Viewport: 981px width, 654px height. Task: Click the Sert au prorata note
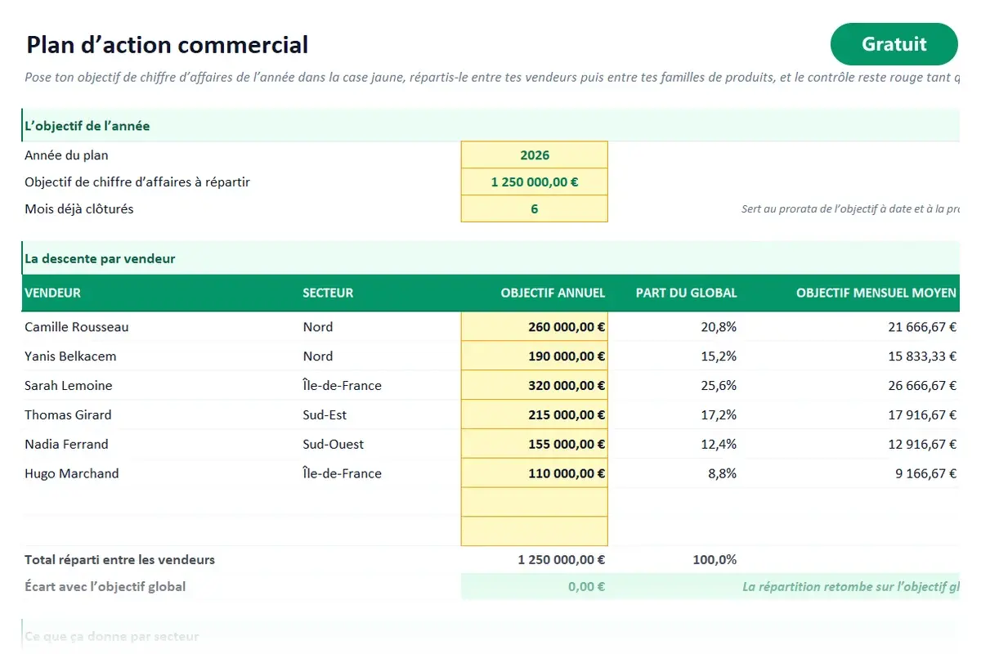point(850,209)
